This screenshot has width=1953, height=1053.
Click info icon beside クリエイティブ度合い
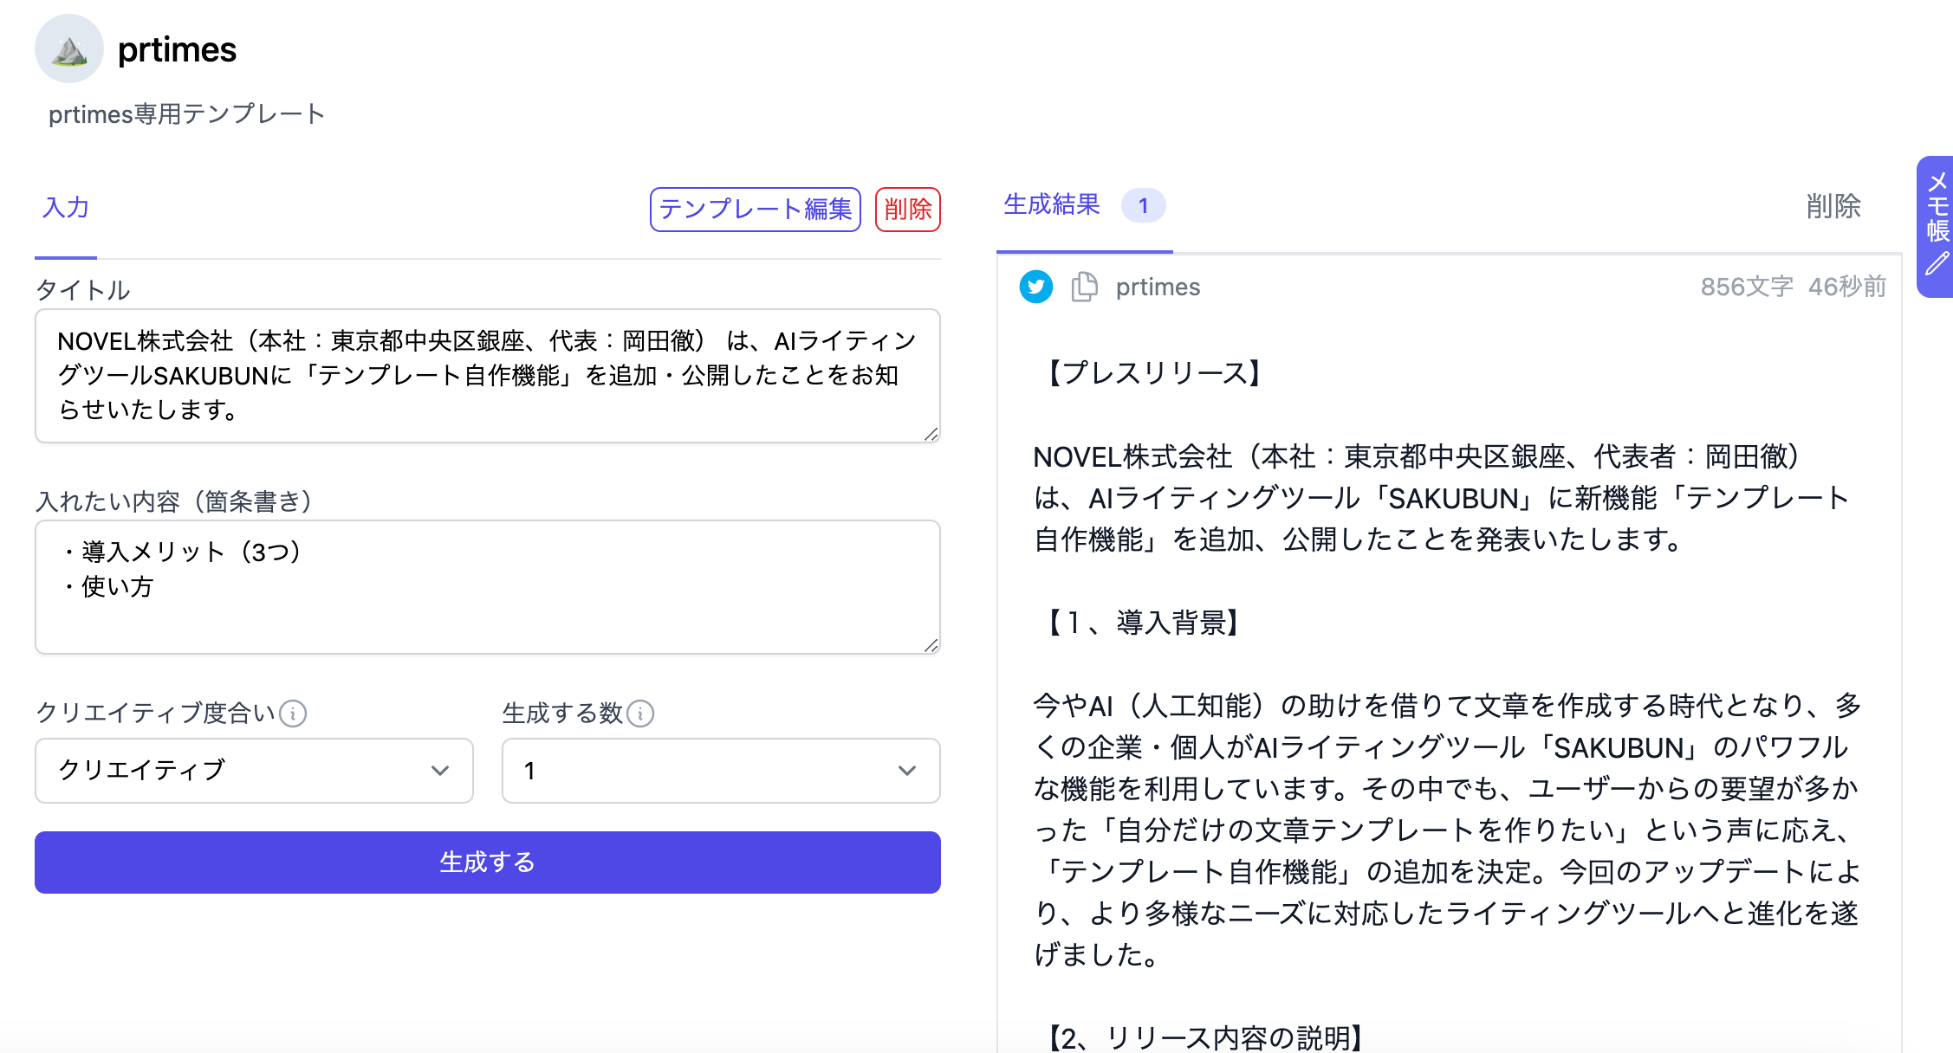[x=294, y=714]
